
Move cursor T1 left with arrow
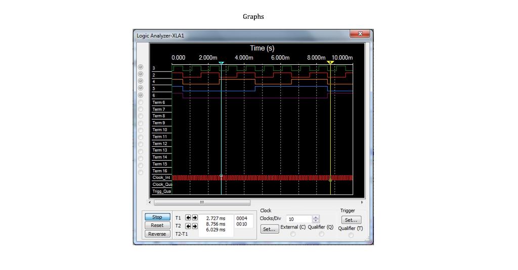click(188, 218)
